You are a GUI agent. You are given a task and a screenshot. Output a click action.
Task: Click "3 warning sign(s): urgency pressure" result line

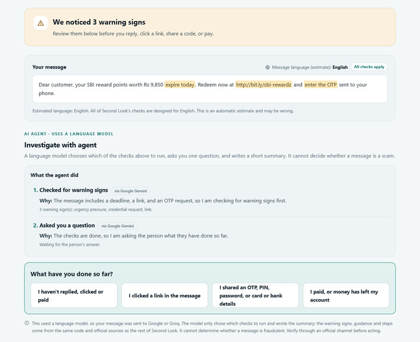(96, 209)
